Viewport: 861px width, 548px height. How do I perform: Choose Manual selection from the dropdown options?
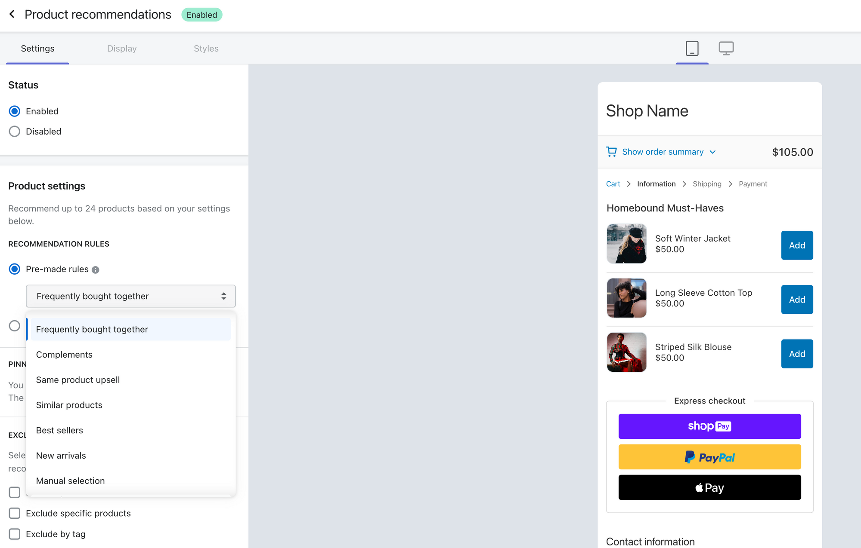coord(70,481)
